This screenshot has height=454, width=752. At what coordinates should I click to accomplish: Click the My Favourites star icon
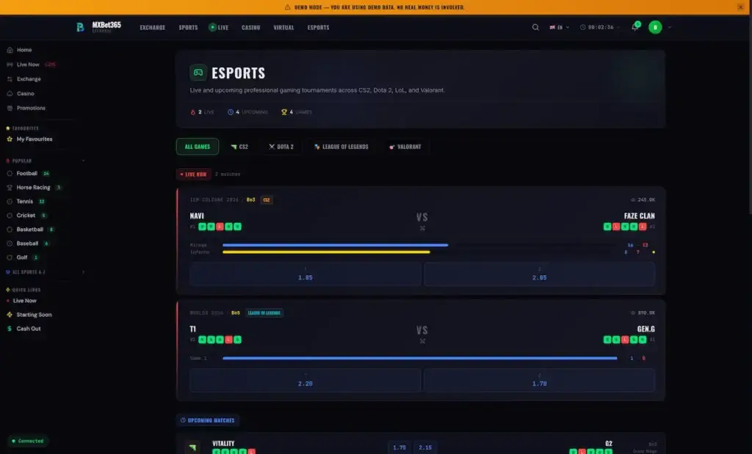tap(10, 139)
